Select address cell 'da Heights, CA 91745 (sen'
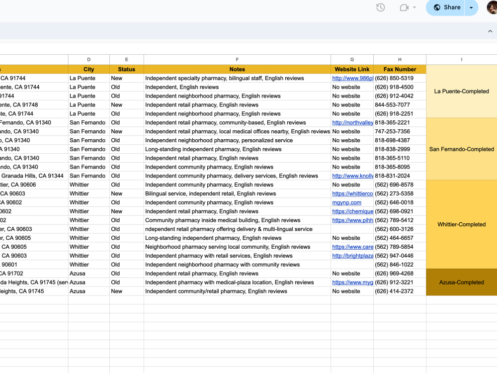Viewport: 497px width, 373px height. [x=34, y=282]
